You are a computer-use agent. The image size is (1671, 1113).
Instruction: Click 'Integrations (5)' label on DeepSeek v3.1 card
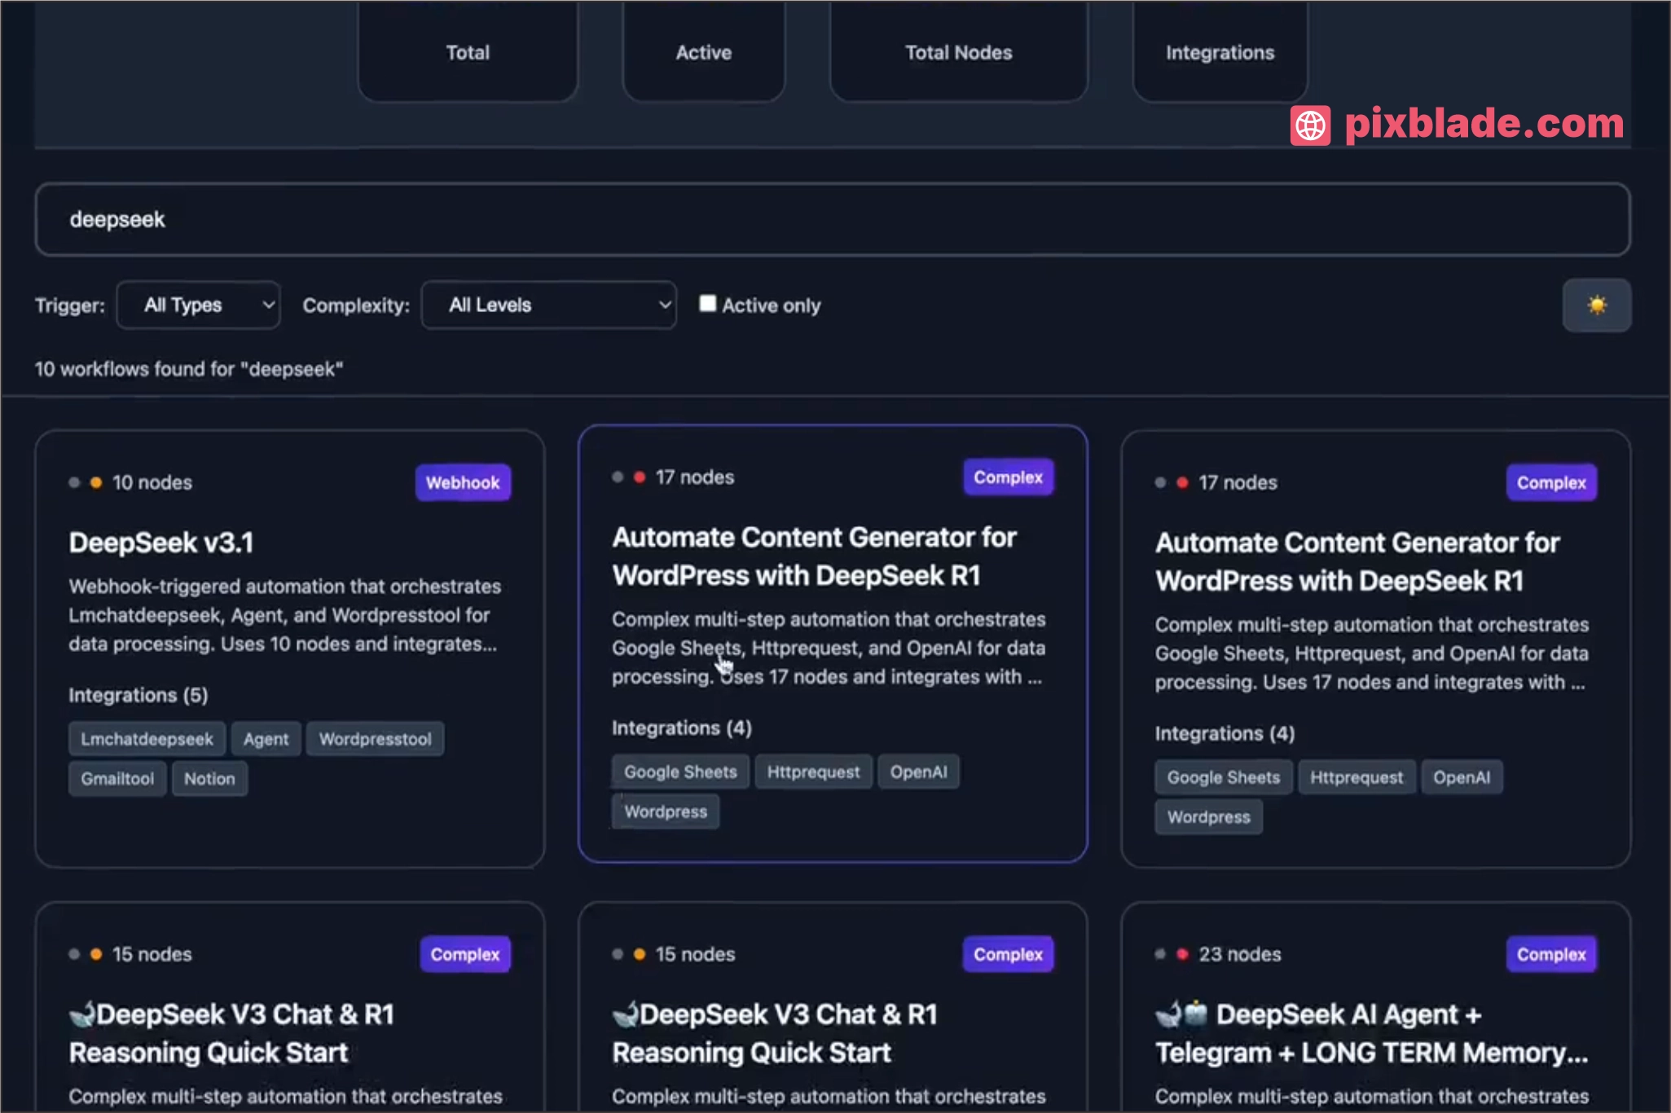point(139,695)
